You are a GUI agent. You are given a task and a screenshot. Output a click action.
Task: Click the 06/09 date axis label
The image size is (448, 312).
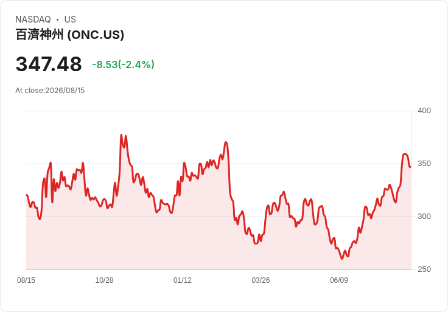point(339,280)
